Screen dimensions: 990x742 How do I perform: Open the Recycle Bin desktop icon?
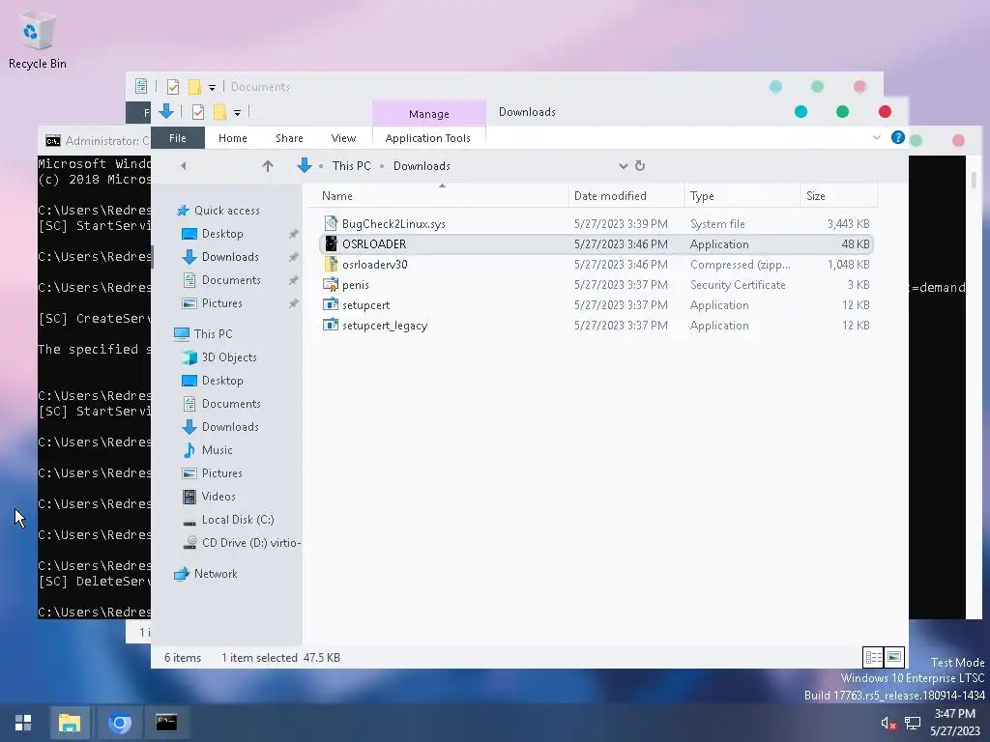[x=37, y=41]
